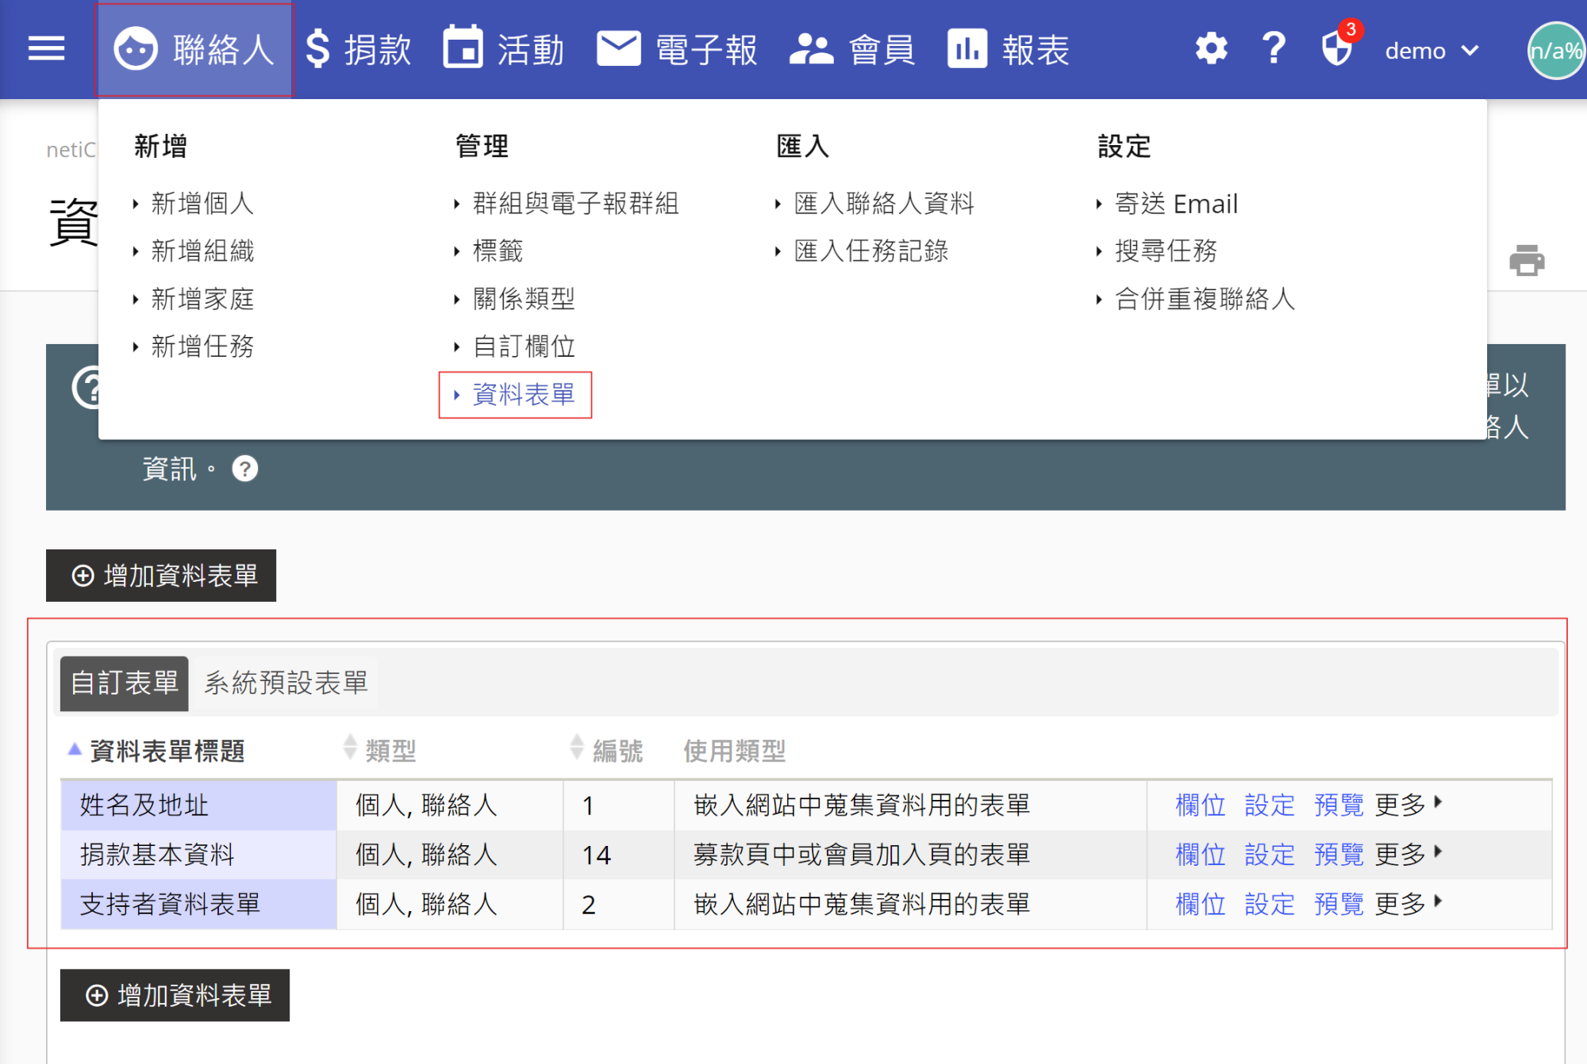Switch to 自訂表單 tab
Image resolution: width=1587 pixels, height=1064 pixels.
pyautogui.click(x=125, y=683)
